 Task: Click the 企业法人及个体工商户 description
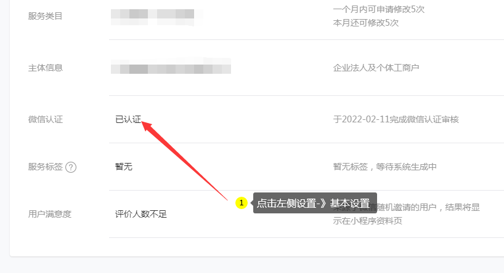(x=376, y=68)
